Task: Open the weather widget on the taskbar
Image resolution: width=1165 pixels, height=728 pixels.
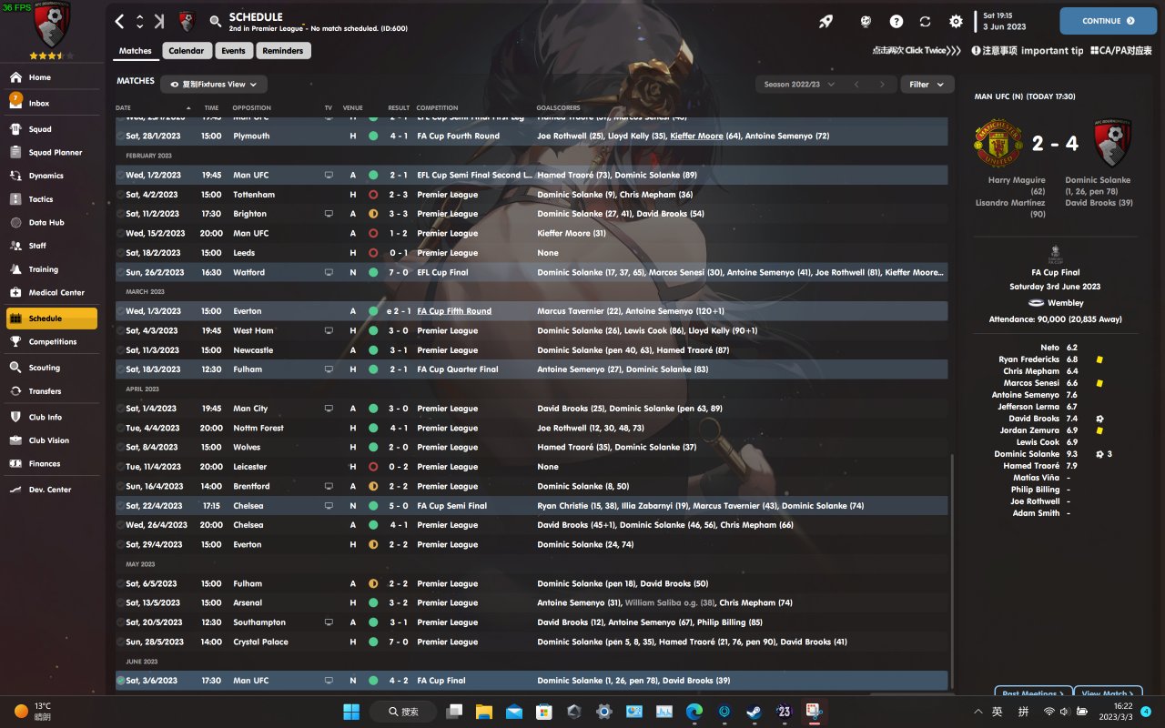Action: 33,712
